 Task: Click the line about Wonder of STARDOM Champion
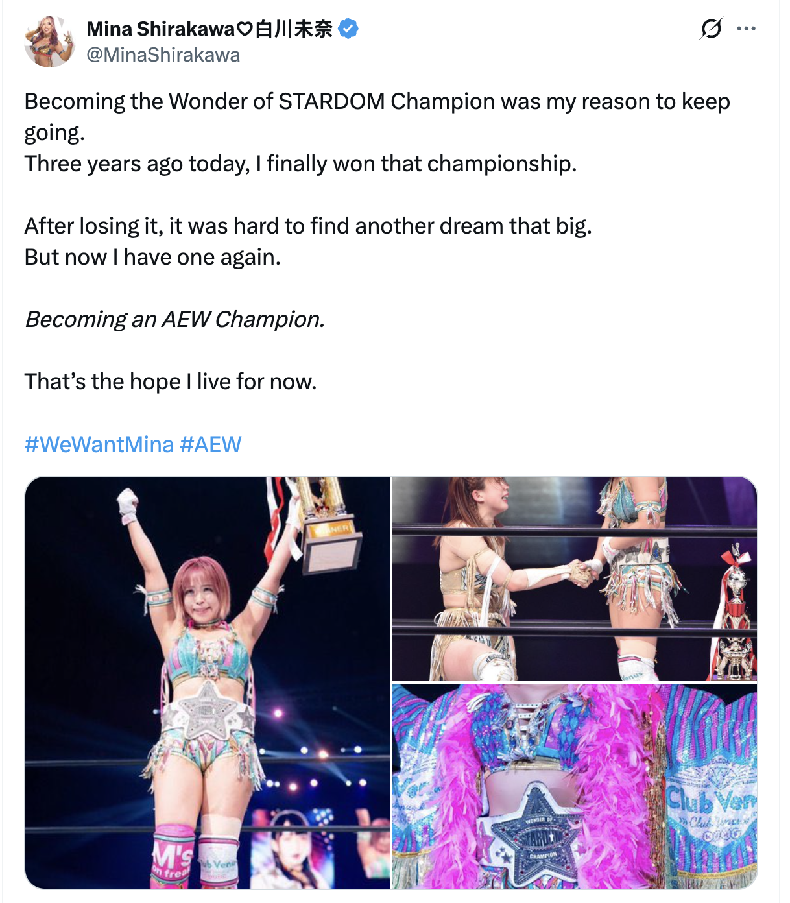click(377, 102)
